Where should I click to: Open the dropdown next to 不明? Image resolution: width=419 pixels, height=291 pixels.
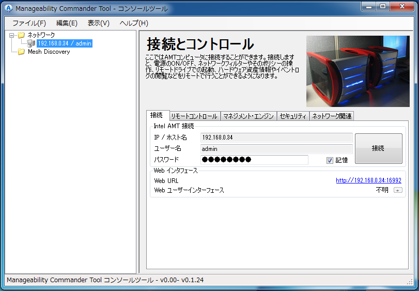click(398, 190)
